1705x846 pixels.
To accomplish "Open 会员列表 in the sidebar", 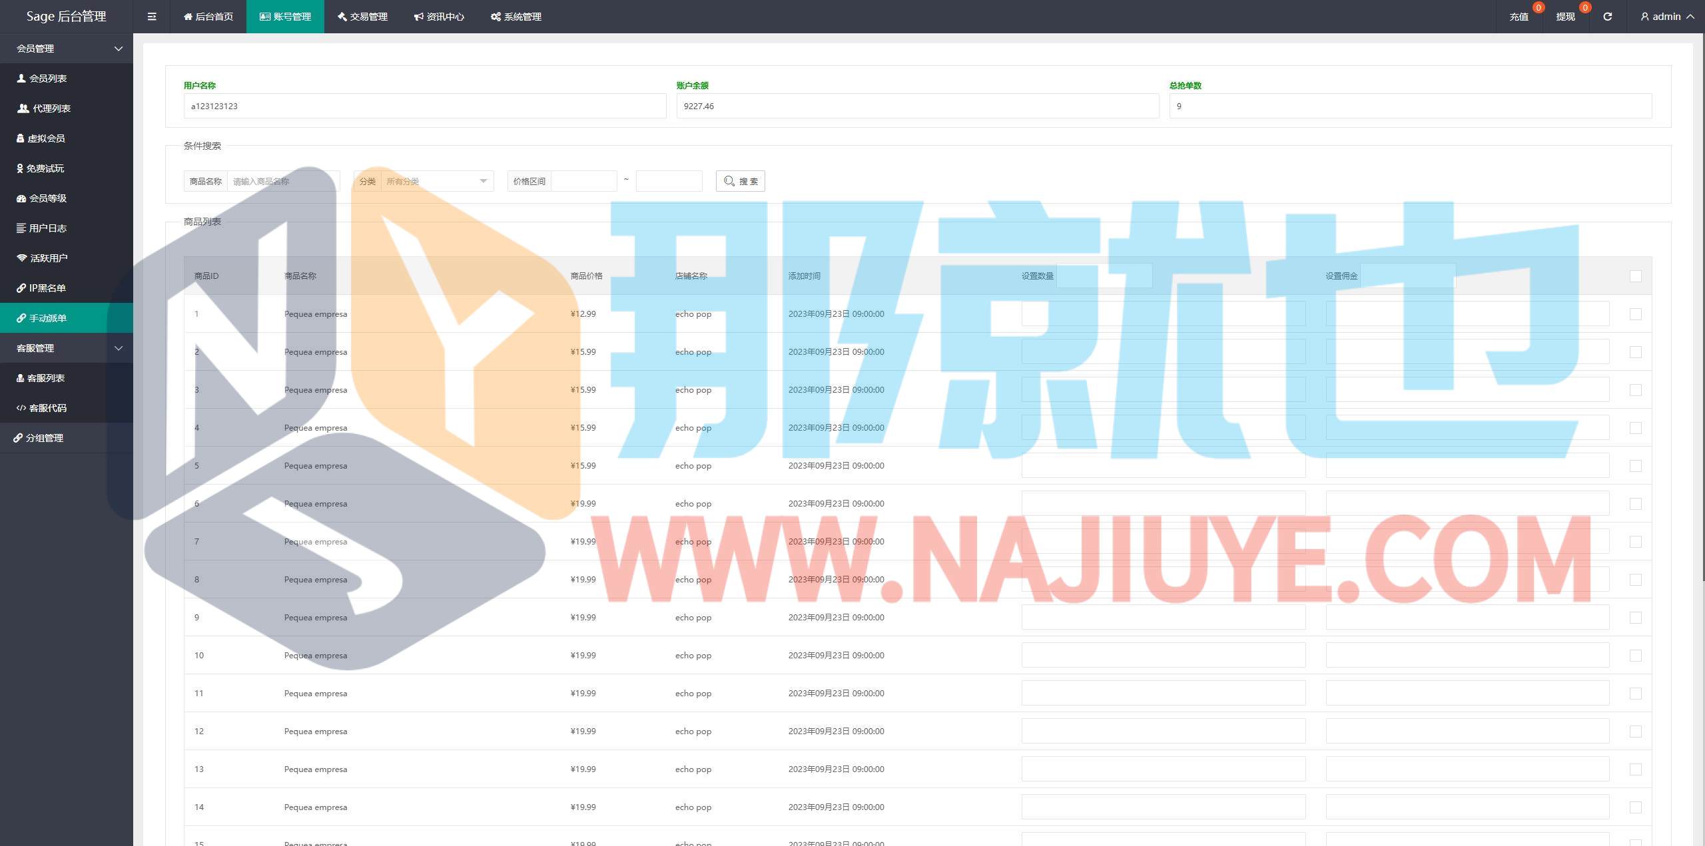I will click(47, 79).
